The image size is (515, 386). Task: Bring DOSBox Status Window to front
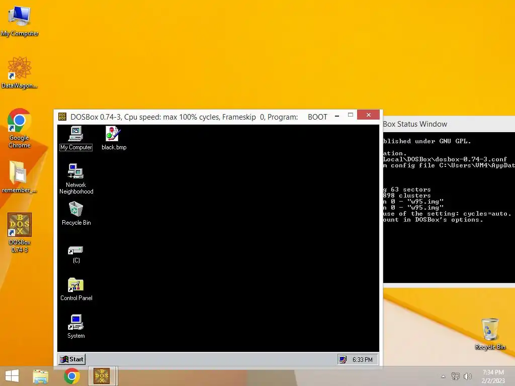pyautogui.click(x=449, y=124)
